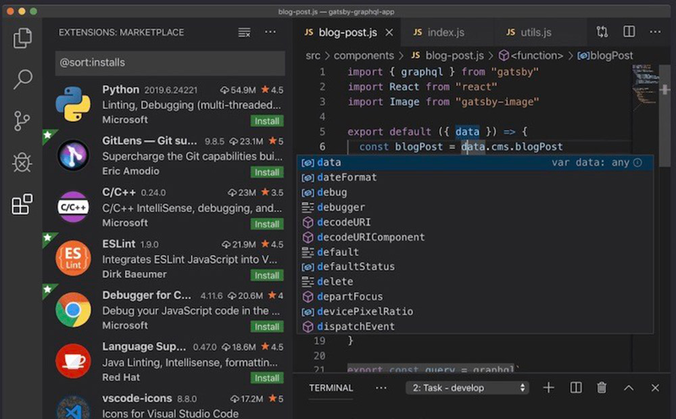Open the terminal task selector dropdown

467,388
